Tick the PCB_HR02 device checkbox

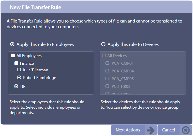107,86
